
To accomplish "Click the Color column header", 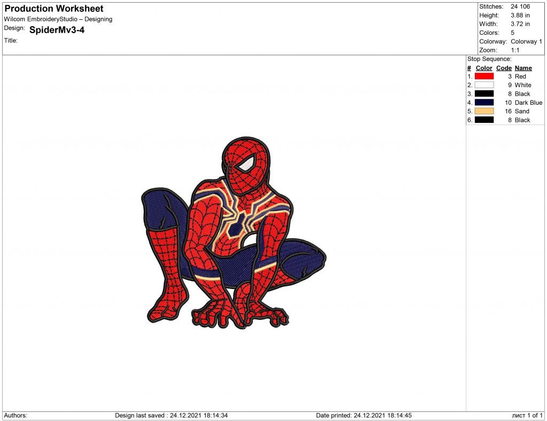I will [x=483, y=68].
